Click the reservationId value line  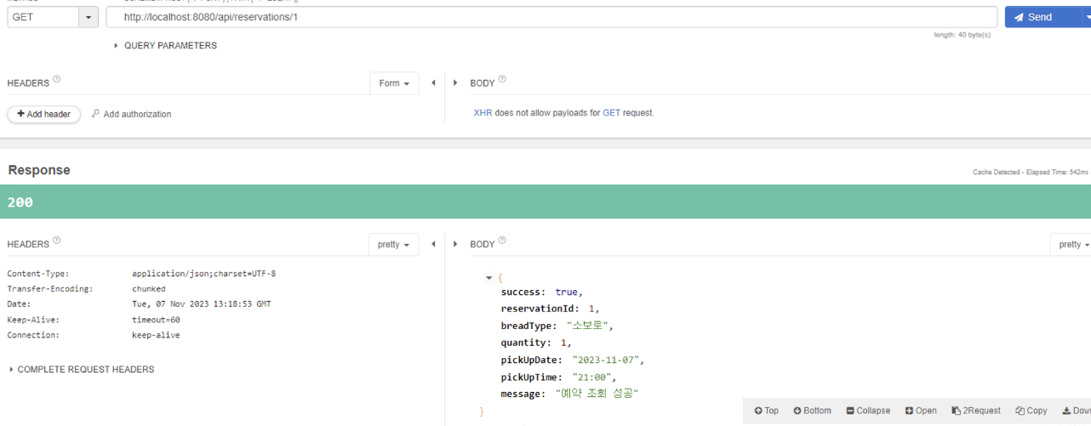550,309
